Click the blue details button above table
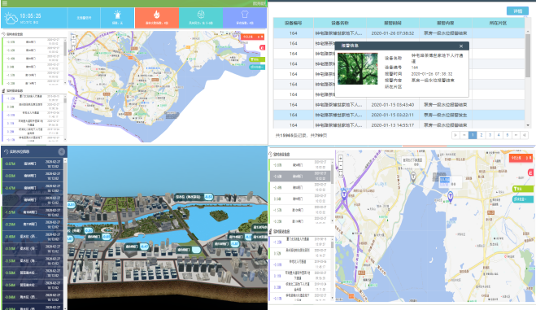Viewport: 536px width, 310px height. pyautogui.click(x=517, y=11)
